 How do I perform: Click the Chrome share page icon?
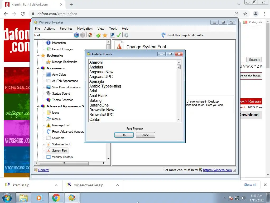pyautogui.click(x=237, y=14)
